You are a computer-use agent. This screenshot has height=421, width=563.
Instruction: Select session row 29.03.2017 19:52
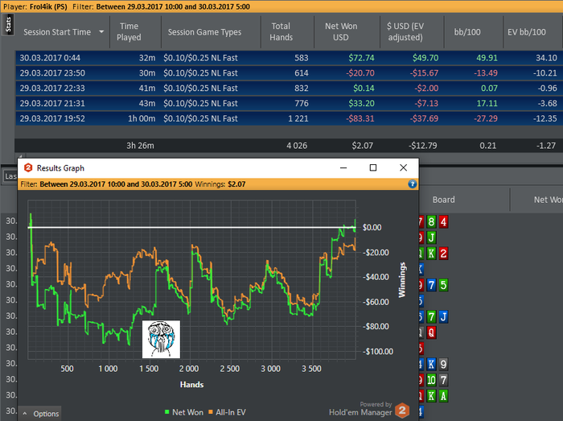point(289,118)
